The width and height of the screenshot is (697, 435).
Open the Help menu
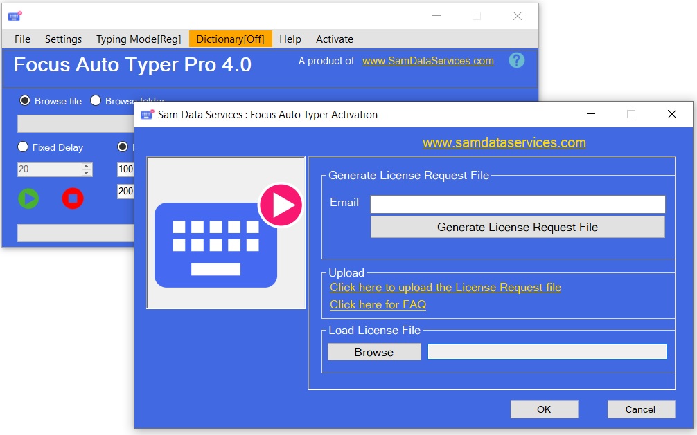click(290, 39)
